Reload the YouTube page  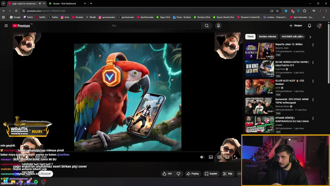click(16, 11)
